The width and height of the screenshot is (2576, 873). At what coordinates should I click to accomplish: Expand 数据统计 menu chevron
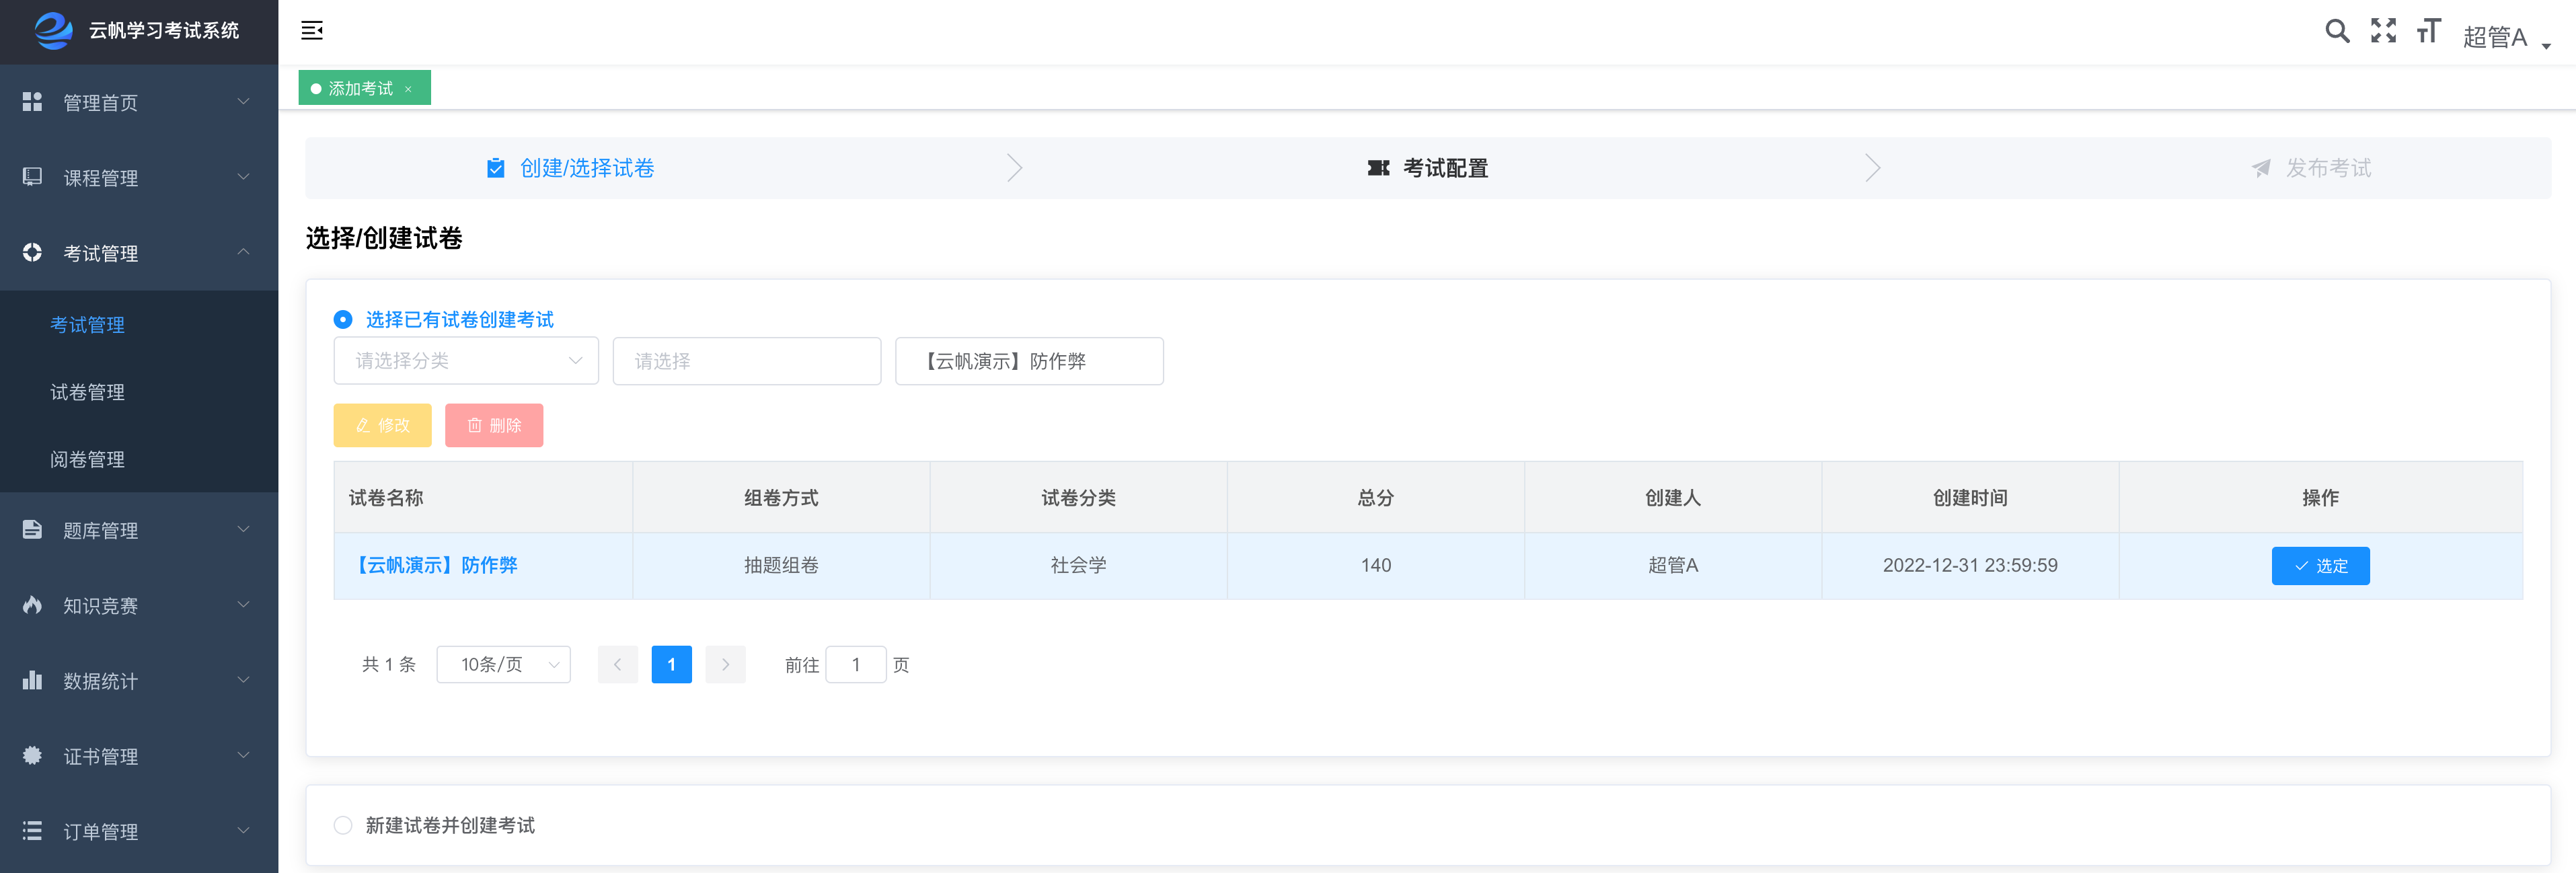coord(243,680)
